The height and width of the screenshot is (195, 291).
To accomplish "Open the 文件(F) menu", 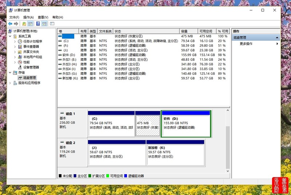I will tap(14, 17).
